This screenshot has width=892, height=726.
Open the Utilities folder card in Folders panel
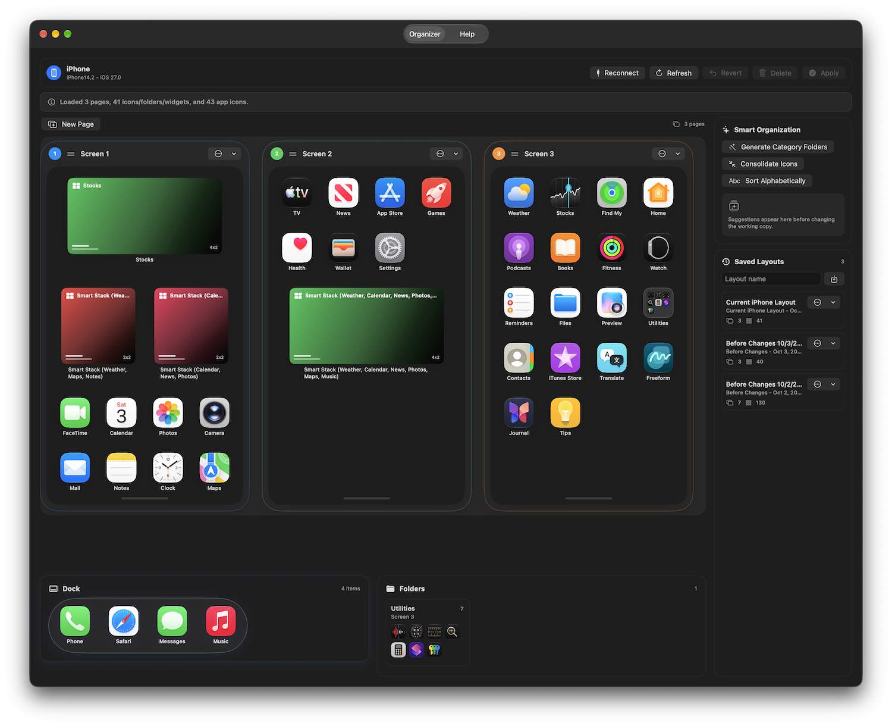427,632
